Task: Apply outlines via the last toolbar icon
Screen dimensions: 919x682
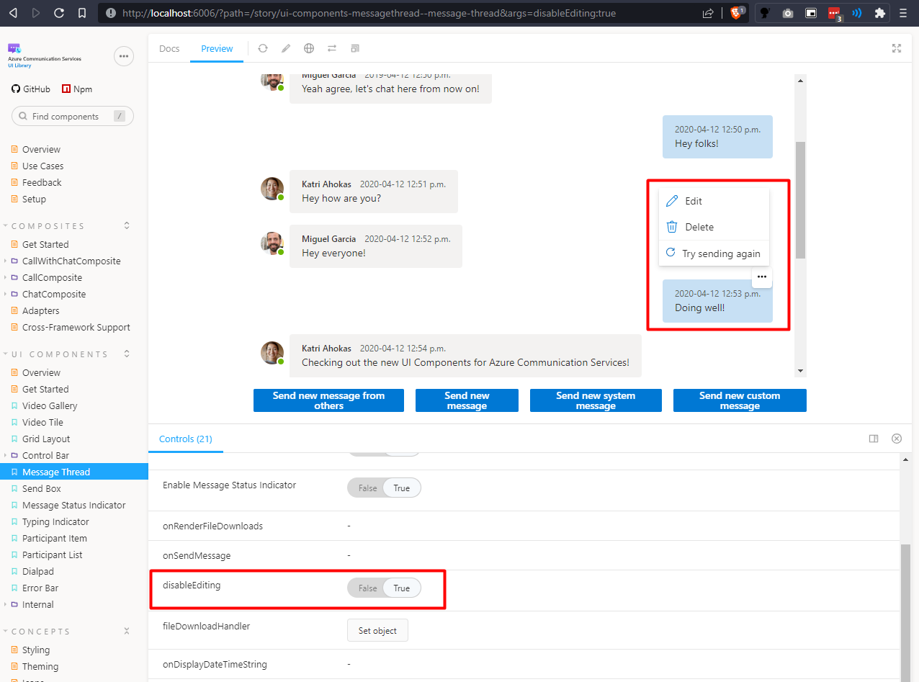Action: [x=354, y=48]
